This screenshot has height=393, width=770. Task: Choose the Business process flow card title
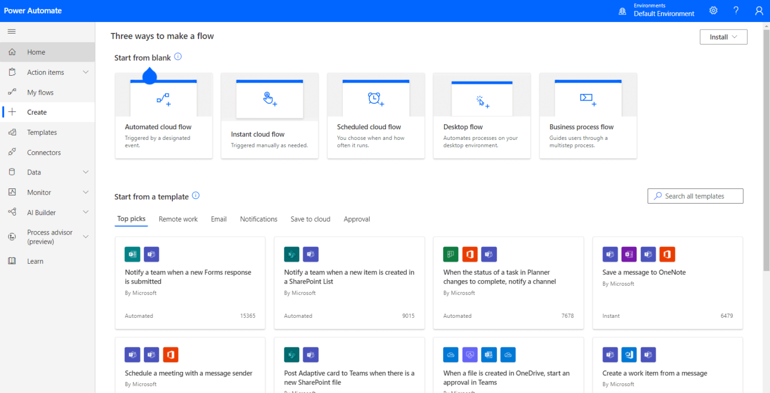(582, 127)
